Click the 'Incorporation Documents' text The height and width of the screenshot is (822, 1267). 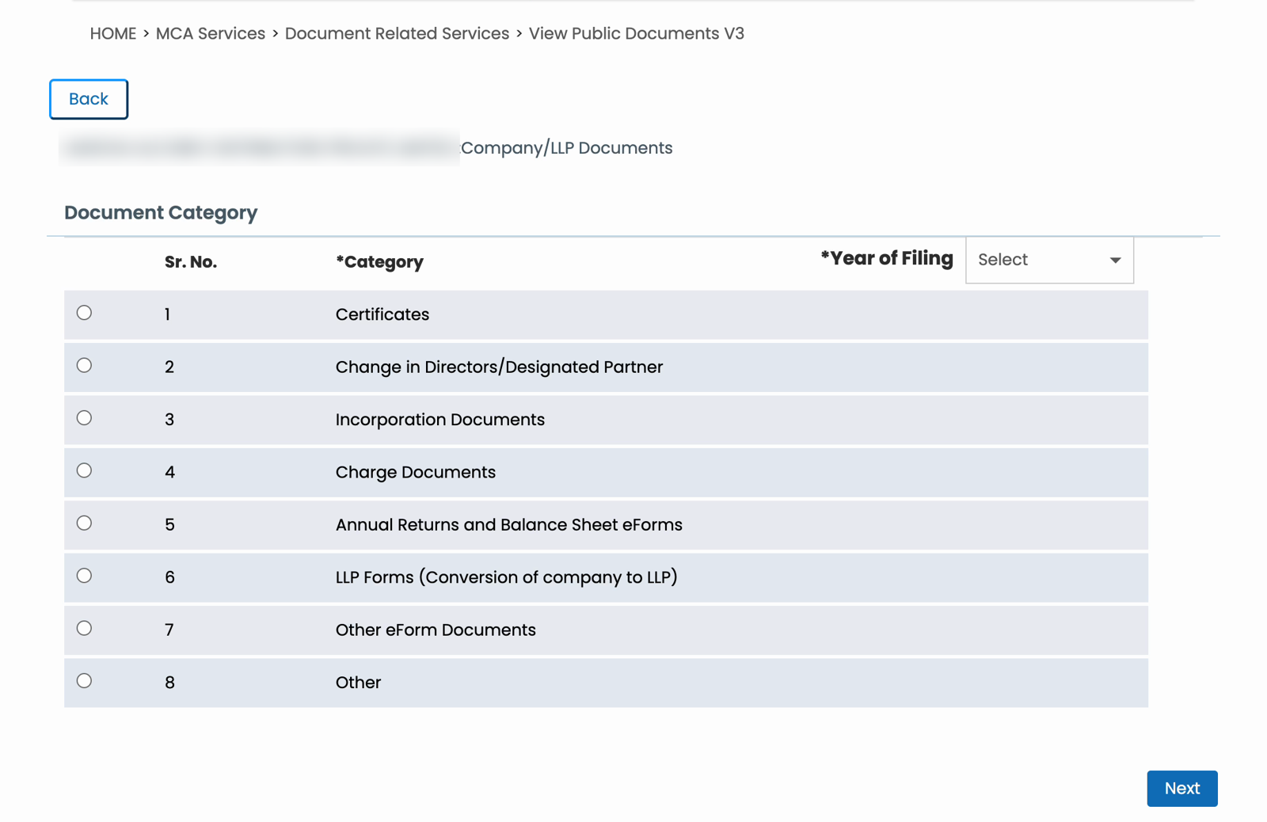(440, 420)
